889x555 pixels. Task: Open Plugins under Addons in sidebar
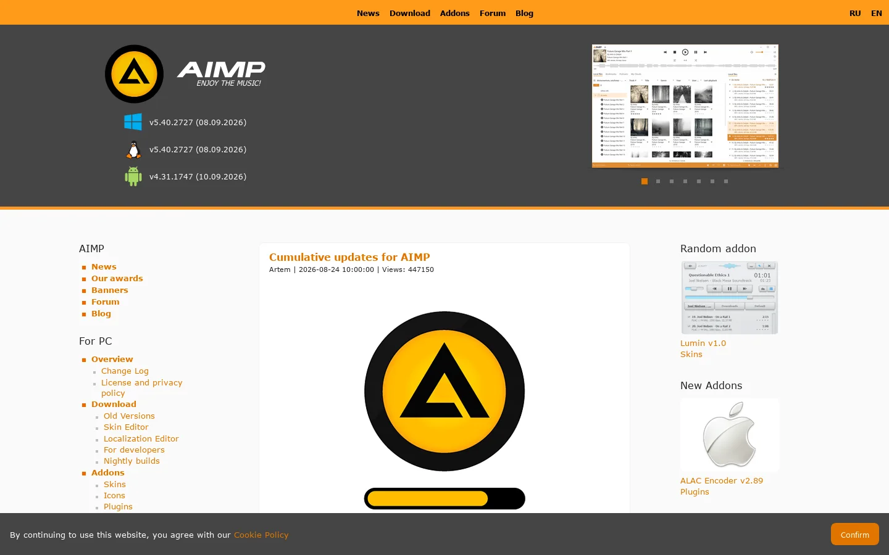[x=118, y=506]
